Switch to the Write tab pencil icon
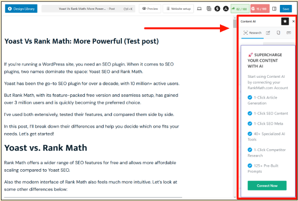The height and width of the screenshot is (201, 298). pos(268,33)
